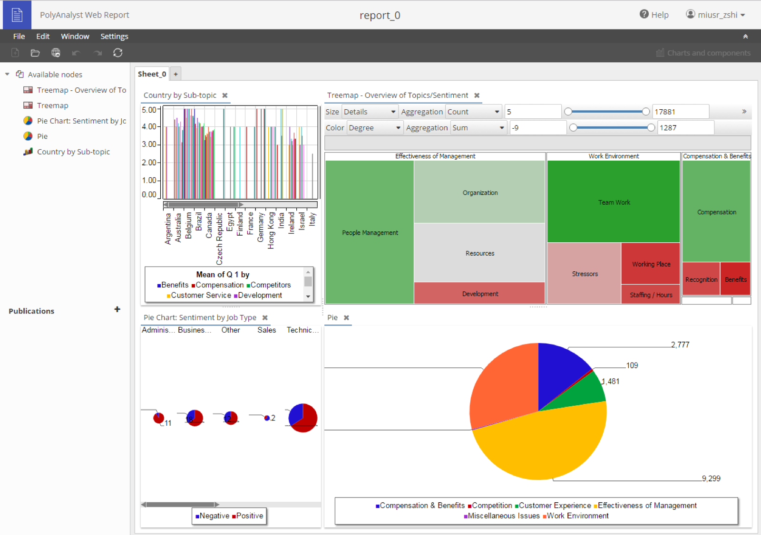Click the size range slider right handle

(646, 112)
